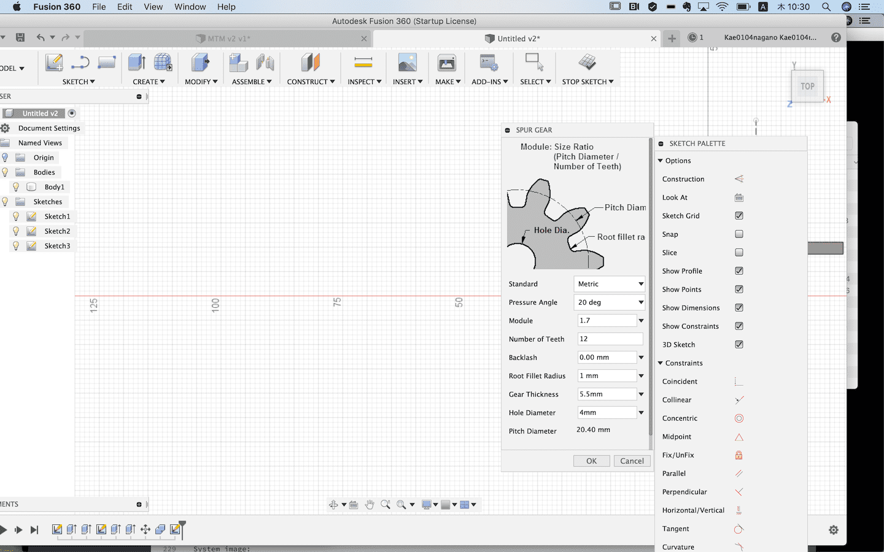Click the Inspect measure icon
Viewport: 884px width, 552px height.
click(x=363, y=63)
